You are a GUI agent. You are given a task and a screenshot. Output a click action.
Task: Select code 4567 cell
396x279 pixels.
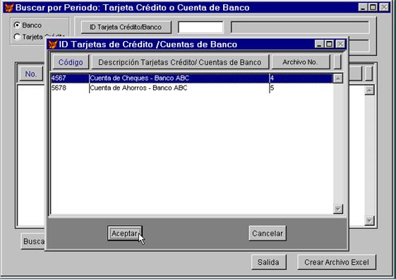[70, 78]
